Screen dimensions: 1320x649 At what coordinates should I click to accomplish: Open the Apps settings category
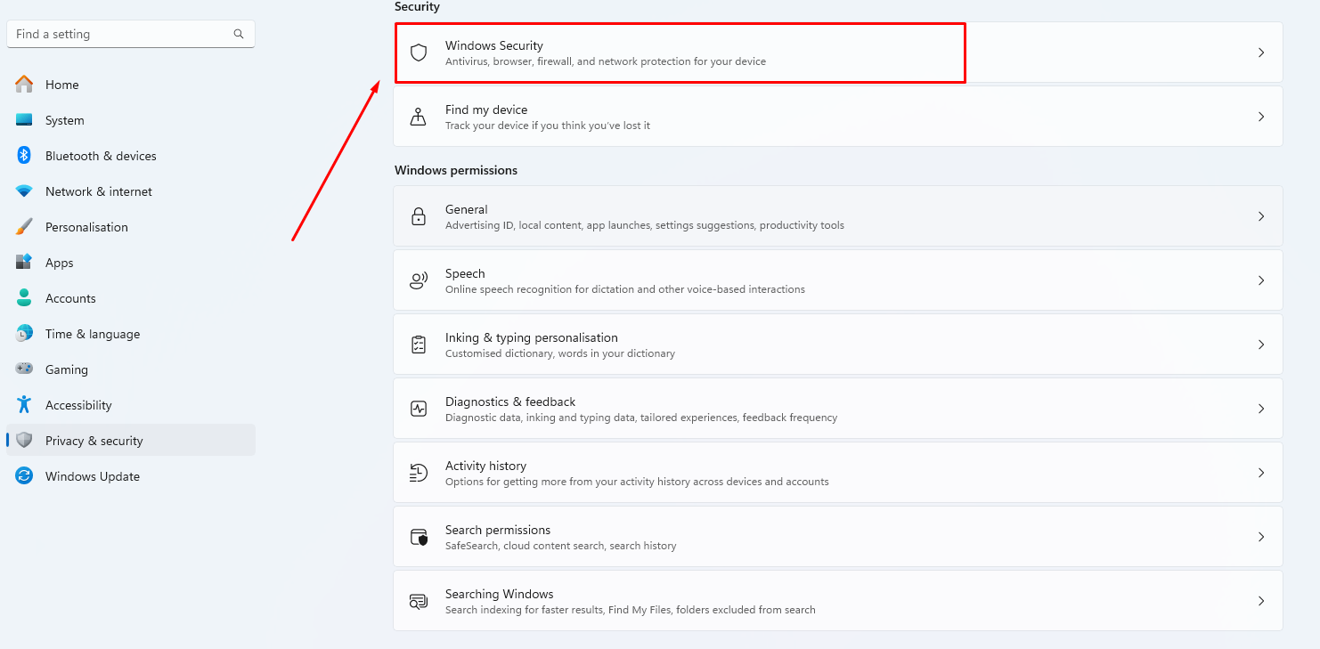[x=131, y=263]
